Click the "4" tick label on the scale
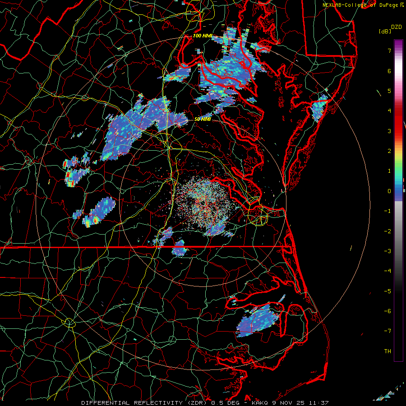Screen dimensions: 406x406 tap(389, 111)
